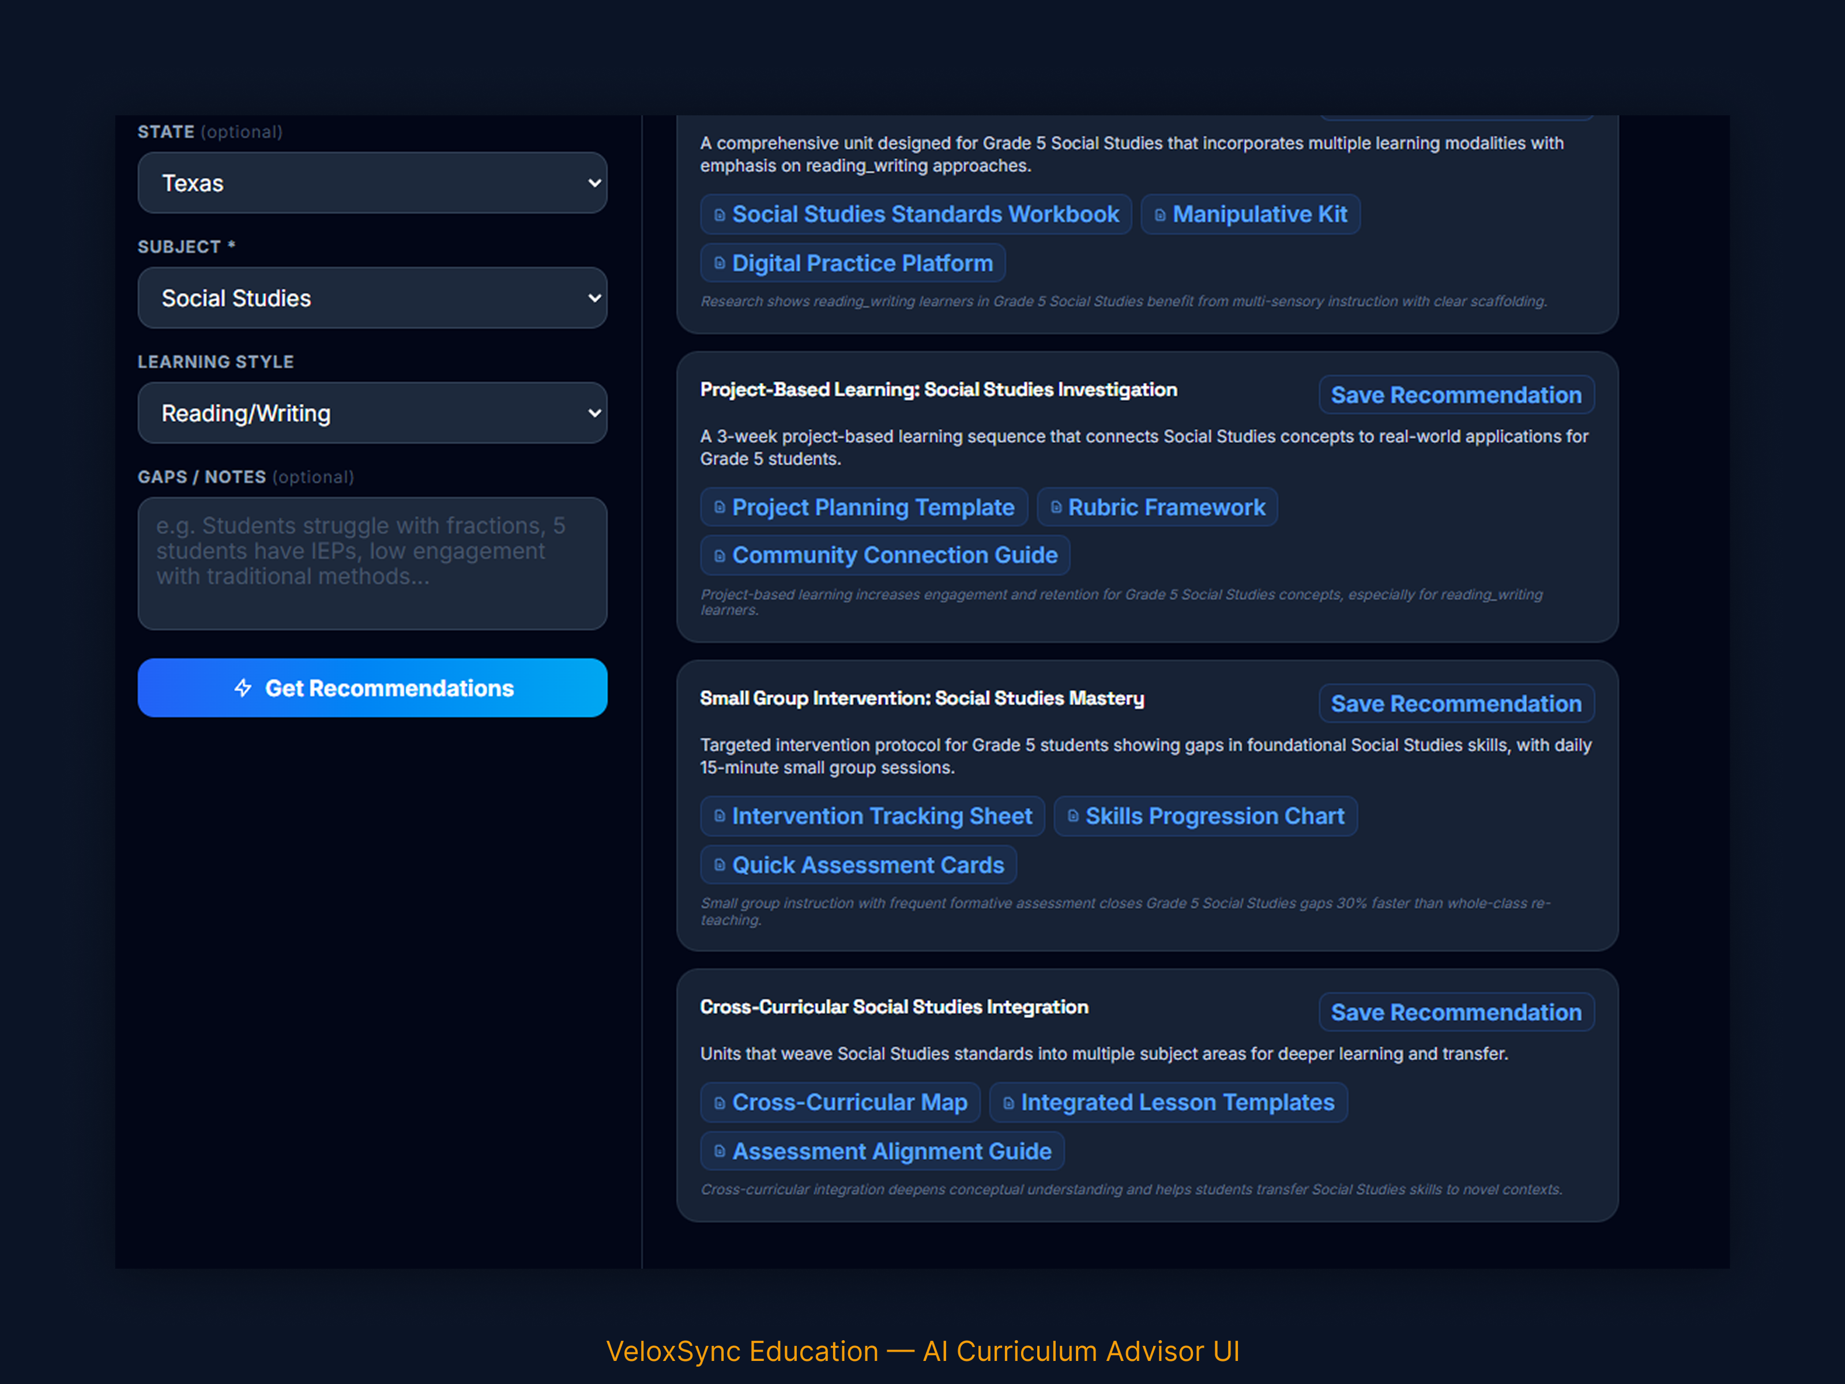The image size is (1845, 1384).
Task: Expand the Subject dropdown set to Social Studies
Action: 372,298
